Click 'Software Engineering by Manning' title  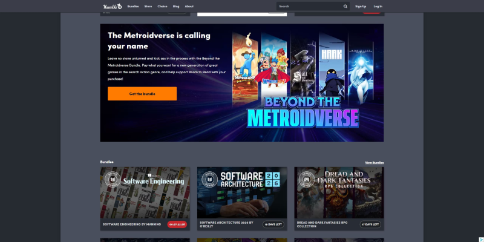tap(132, 224)
